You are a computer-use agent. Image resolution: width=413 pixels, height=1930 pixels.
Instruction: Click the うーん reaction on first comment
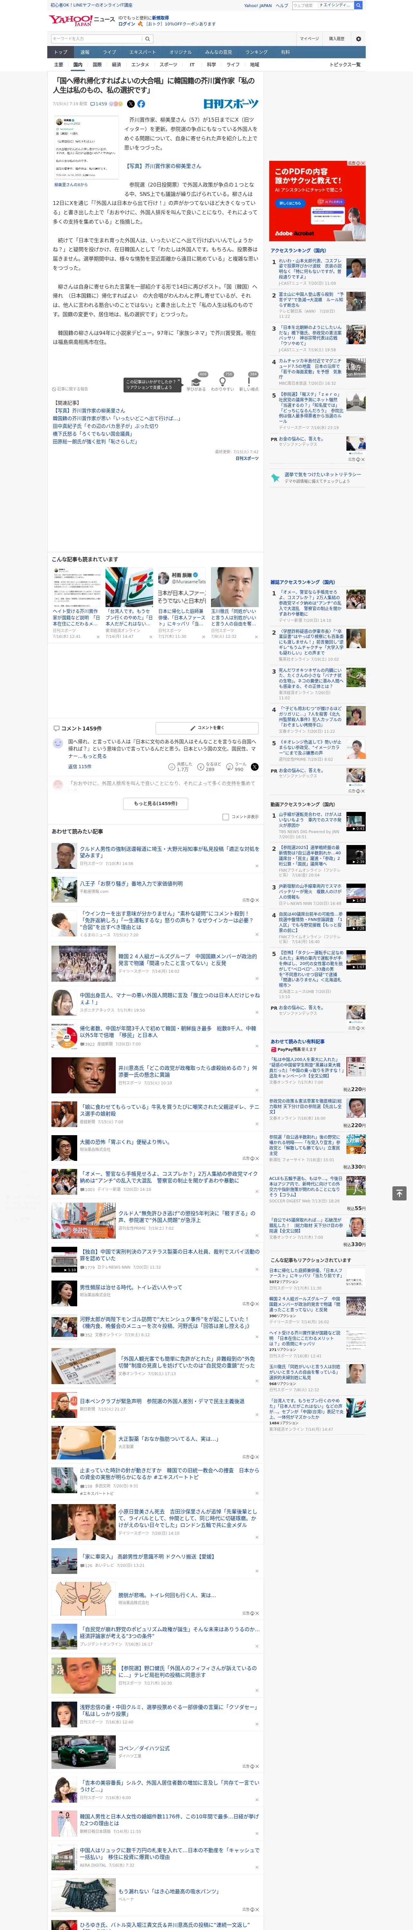[235, 767]
